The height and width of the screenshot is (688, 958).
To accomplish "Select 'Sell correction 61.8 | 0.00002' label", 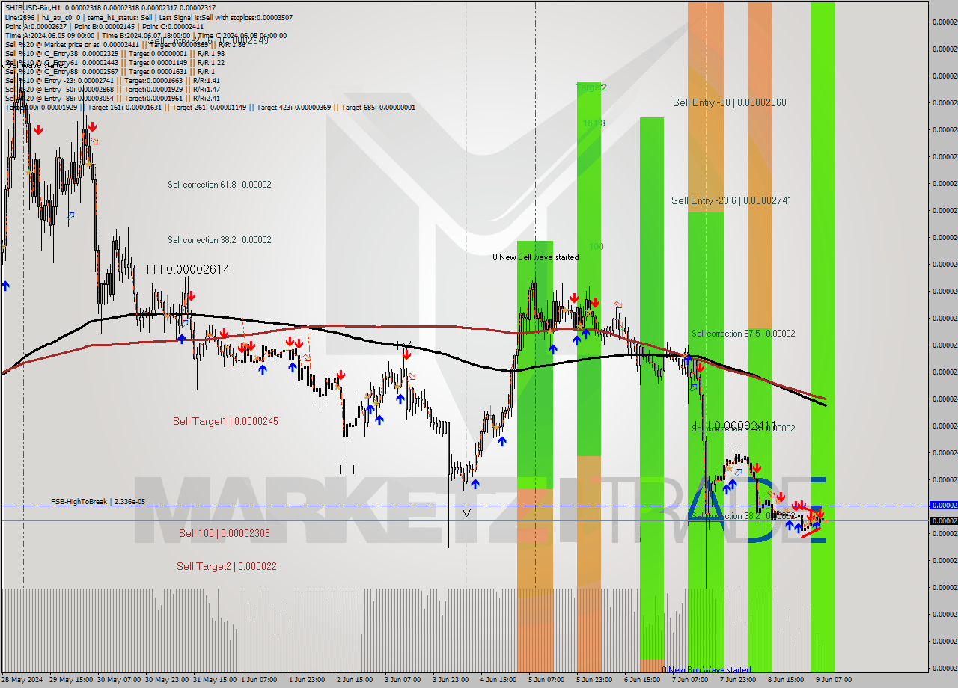I will pos(219,185).
